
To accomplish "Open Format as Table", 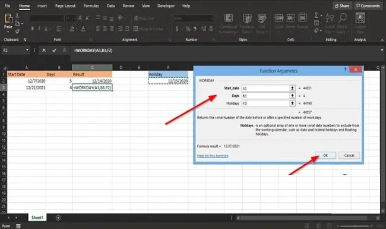I will (247, 24).
